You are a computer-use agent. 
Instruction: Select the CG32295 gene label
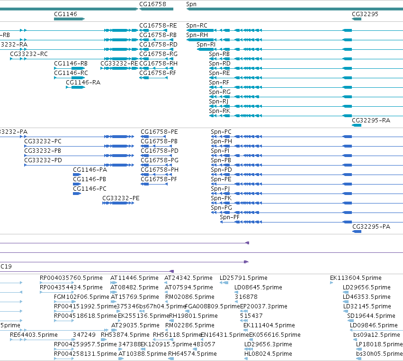point(365,14)
